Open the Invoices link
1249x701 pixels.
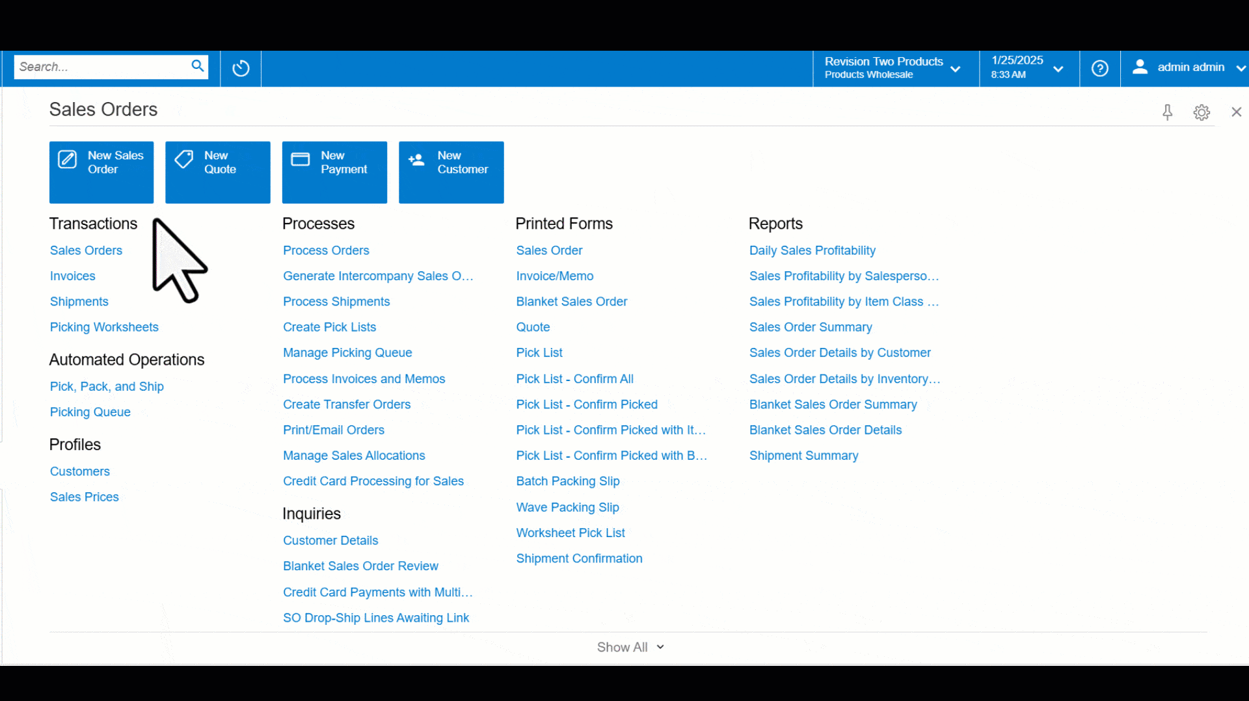click(x=73, y=276)
